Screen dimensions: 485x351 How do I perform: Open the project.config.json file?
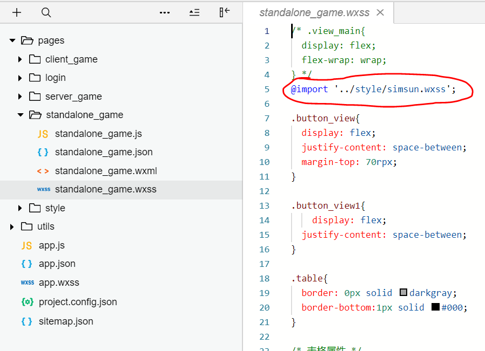(x=78, y=302)
